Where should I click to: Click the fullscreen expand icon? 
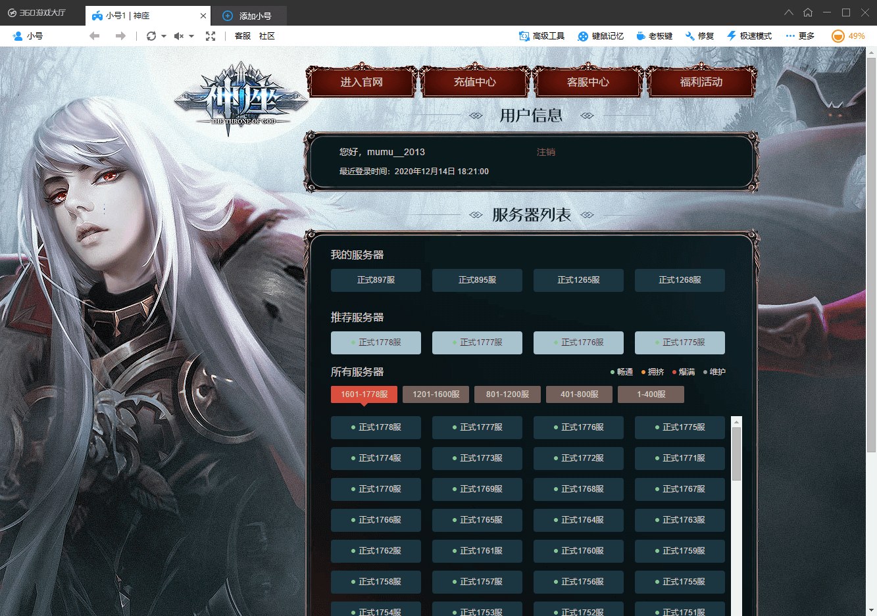[211, 36]
